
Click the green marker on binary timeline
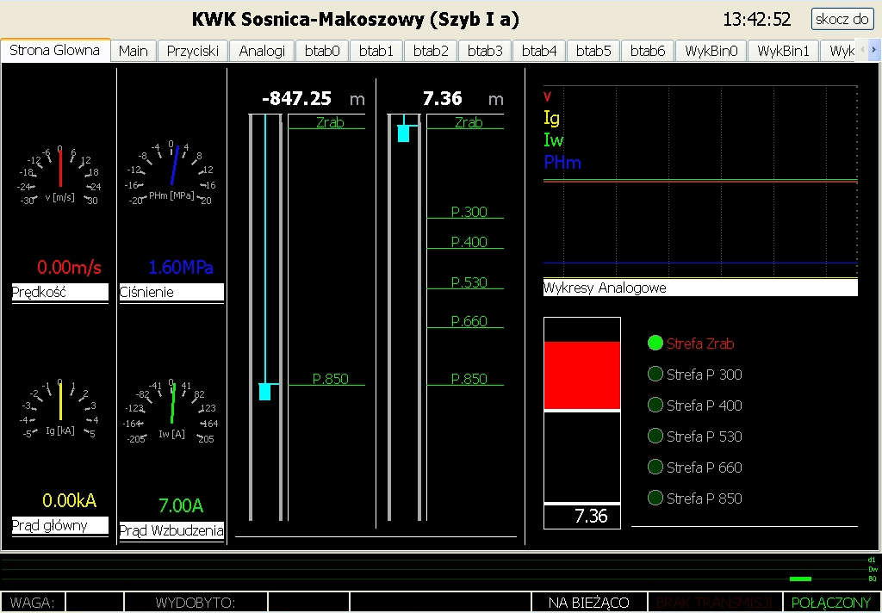coord(800,579)
